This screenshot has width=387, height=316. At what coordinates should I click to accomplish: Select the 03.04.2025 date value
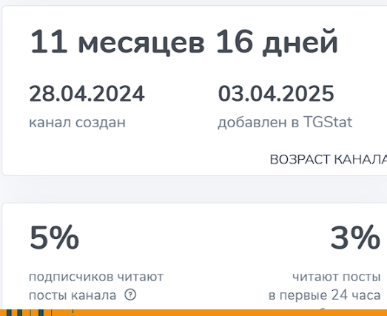pos(276,93)
